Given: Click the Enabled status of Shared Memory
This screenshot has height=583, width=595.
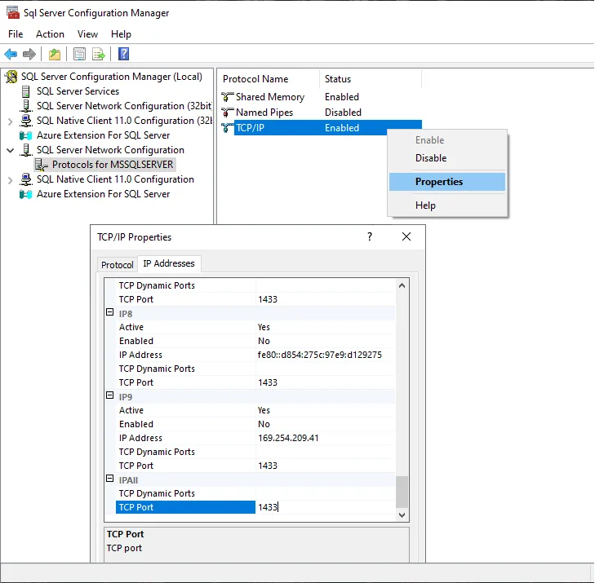Looking at the screenshot, I should [x=342, y=97].
